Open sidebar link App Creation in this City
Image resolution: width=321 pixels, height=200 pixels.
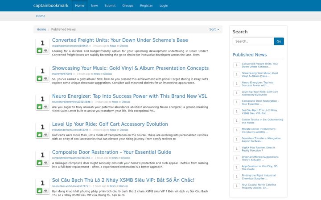point(259,168)
